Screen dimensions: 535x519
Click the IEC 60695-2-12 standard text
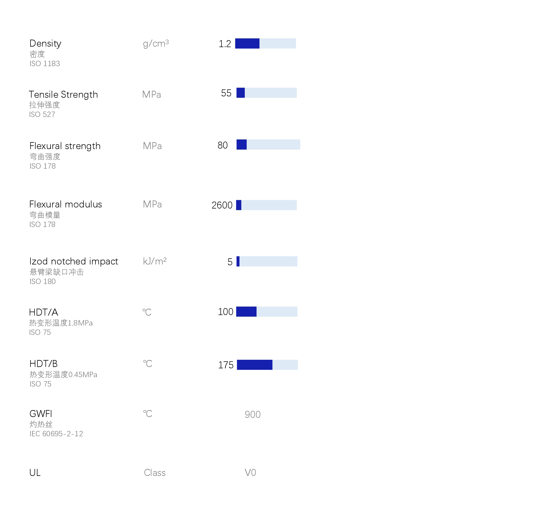click(56, 434)
